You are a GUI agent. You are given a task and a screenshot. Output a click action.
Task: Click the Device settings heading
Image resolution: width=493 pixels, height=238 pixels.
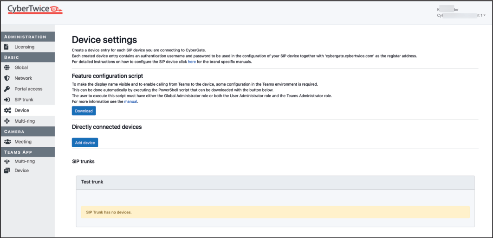(x=104, y=40)
